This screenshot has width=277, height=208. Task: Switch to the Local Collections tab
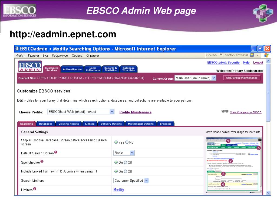click(93, 69)
